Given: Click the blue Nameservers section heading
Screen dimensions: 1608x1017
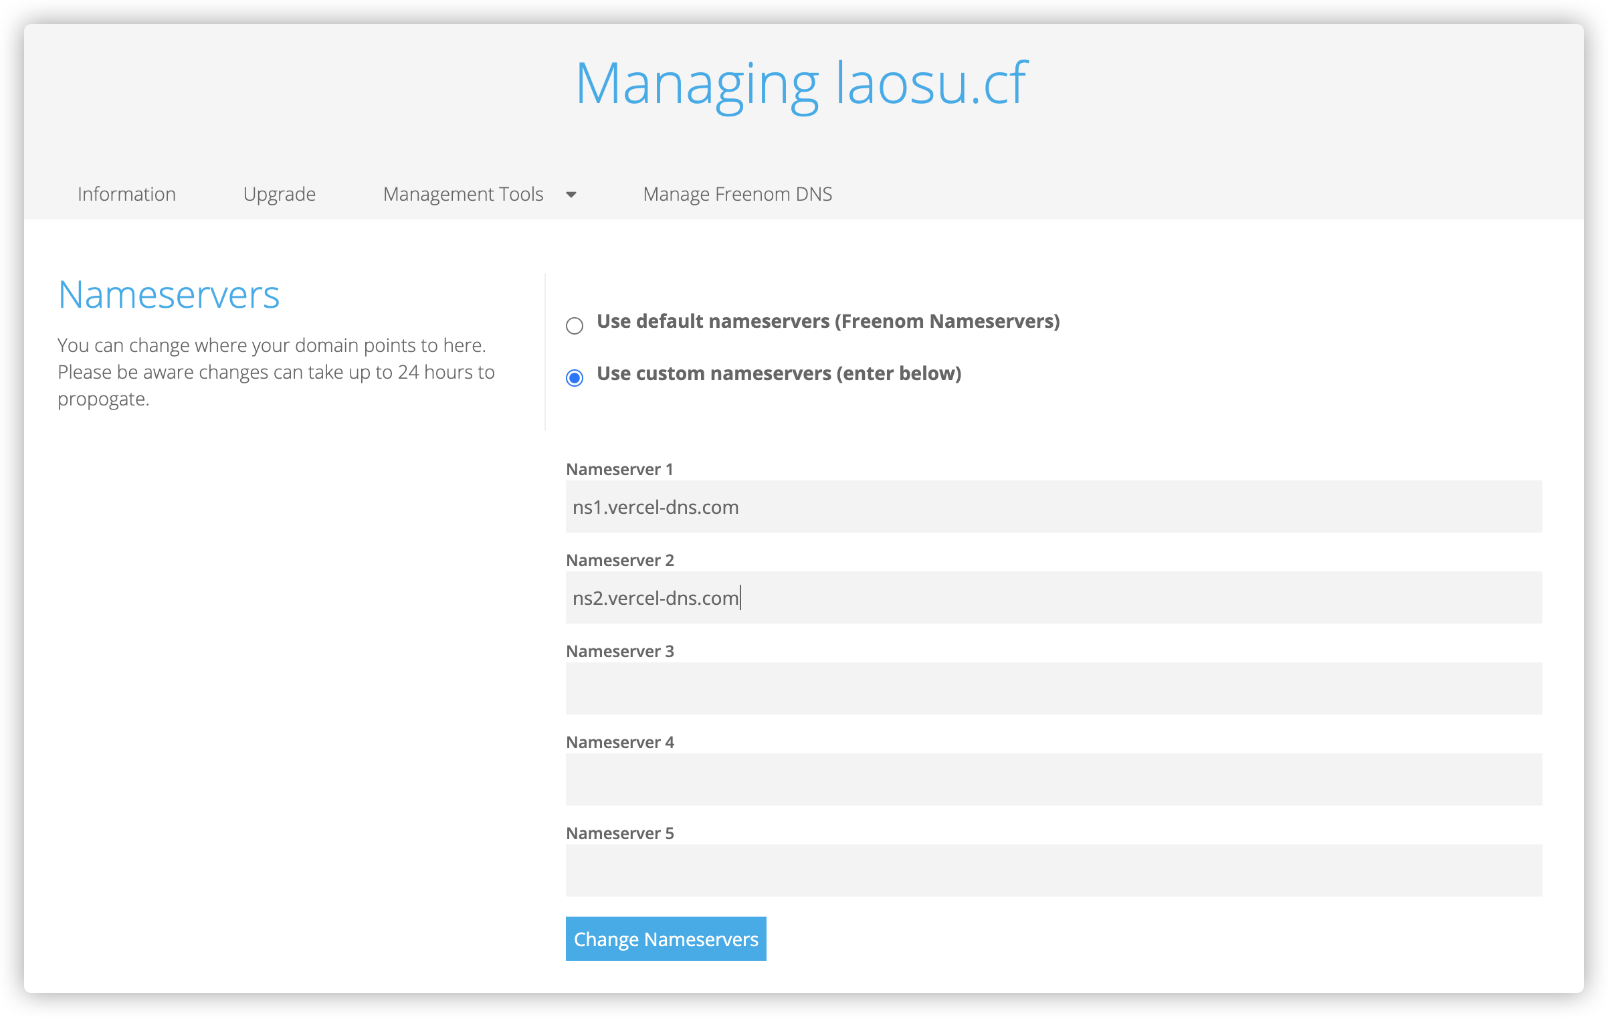Looking at the screenshot, I should 169,294.
